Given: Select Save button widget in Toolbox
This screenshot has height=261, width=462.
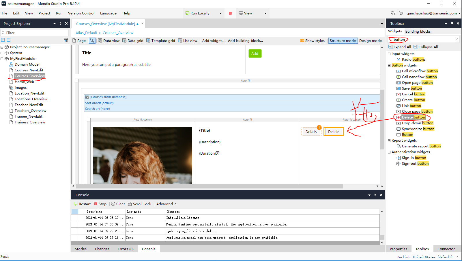Looking at the screenshot, I should coord(409,88).
